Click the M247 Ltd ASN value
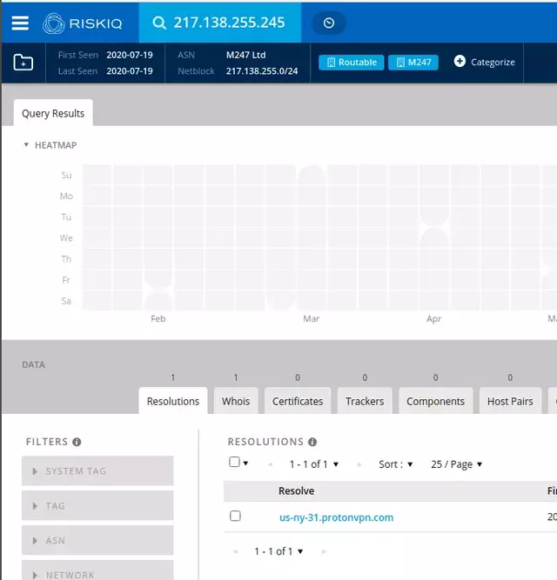Screen dimensions: 557x580 [x=245, y=55]
